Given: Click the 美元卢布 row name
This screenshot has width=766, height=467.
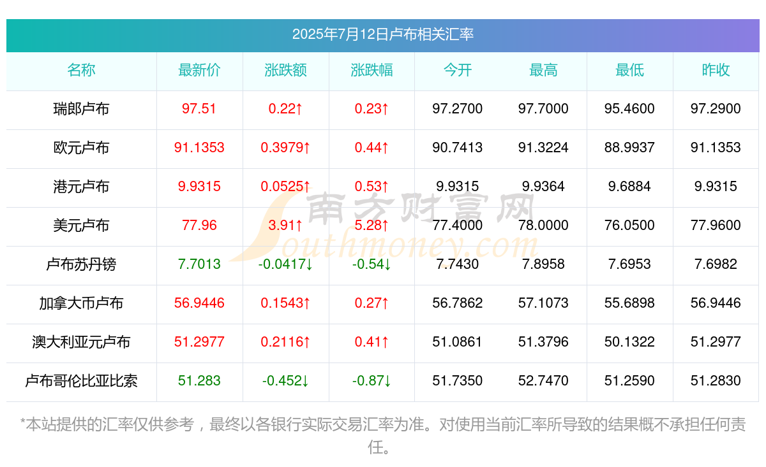Looking at the screenshot, I should coord(81,226).
